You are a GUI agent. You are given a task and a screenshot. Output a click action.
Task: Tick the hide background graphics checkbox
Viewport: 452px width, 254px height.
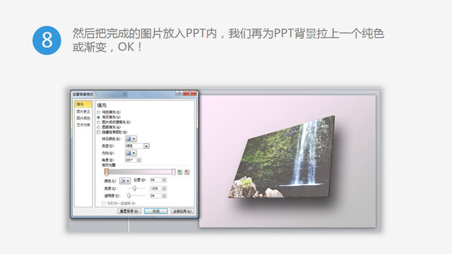click(x=99, y=132)
